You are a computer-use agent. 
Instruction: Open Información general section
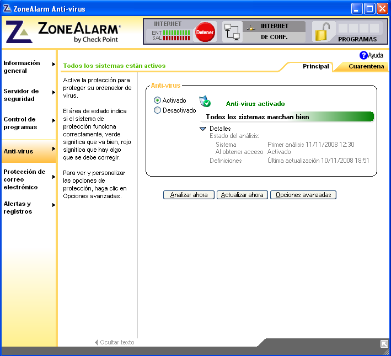pos(22,67)
